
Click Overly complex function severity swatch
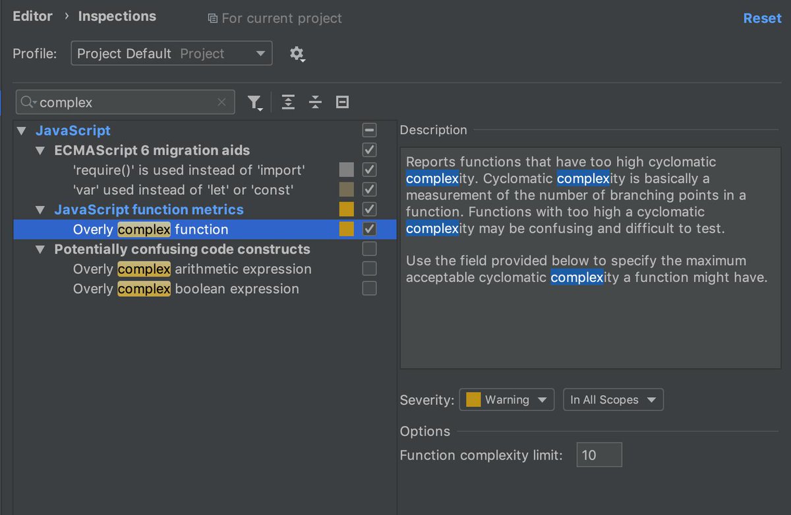pyautogui.click(x=347, y=229)
